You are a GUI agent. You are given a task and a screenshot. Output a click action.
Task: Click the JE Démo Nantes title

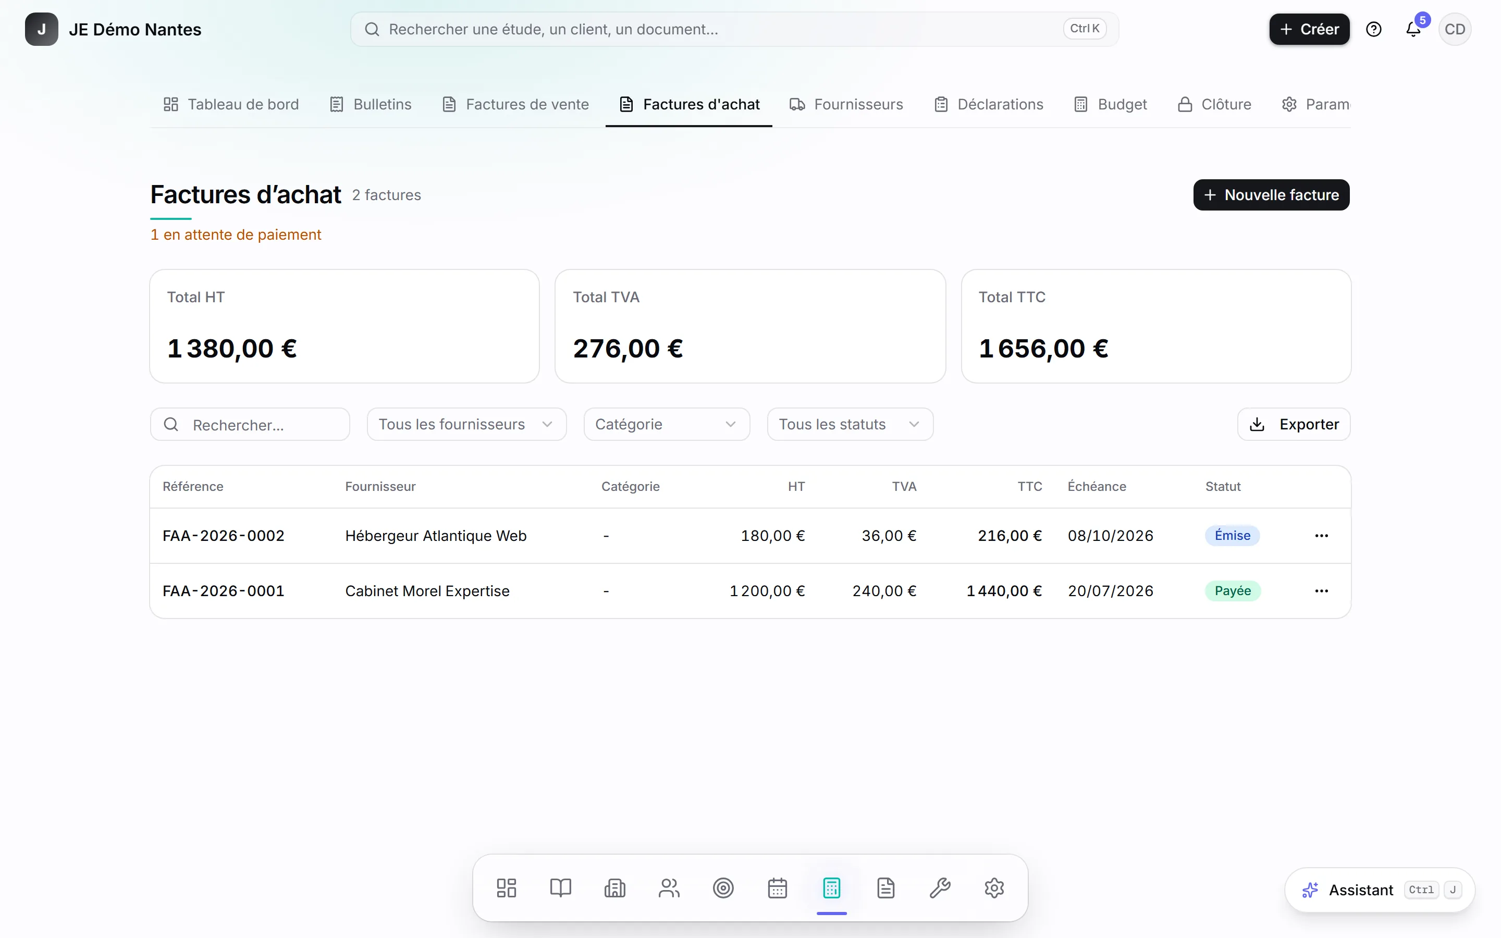click(x=135, y=29)
